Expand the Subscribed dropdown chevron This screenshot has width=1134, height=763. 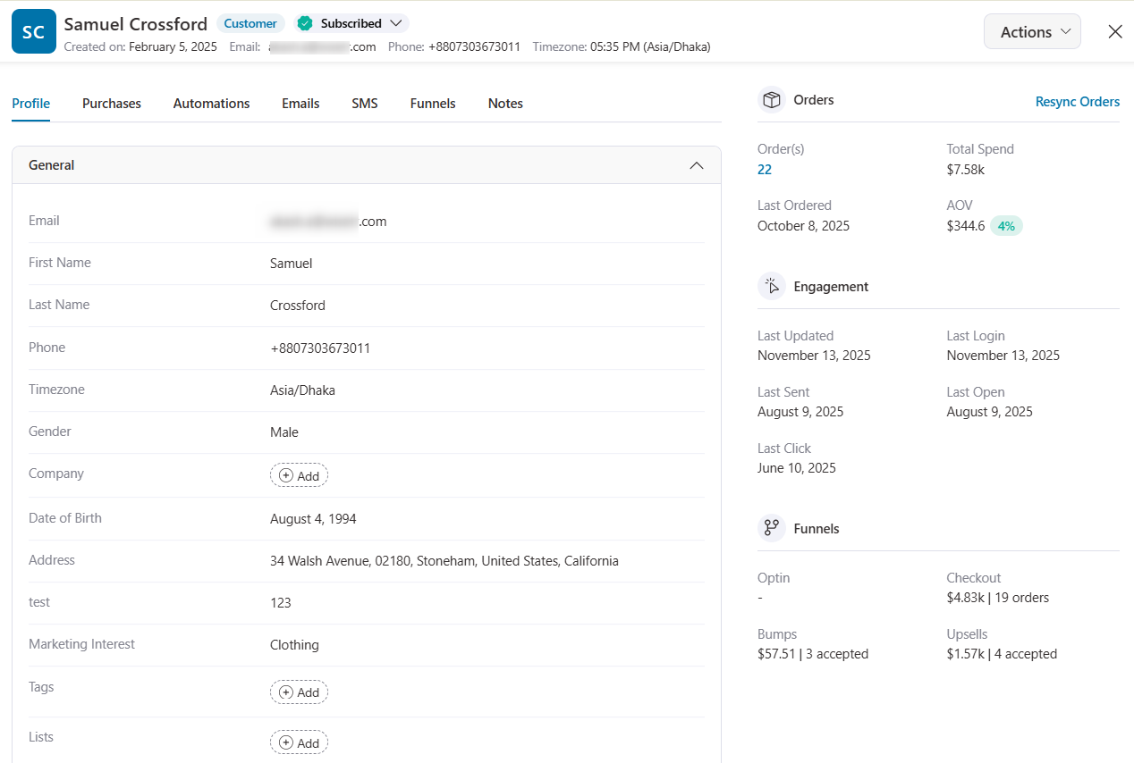click(394, 23)
